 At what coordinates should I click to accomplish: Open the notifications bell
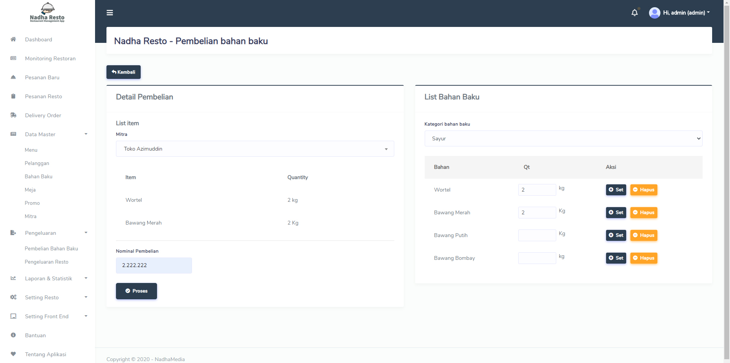pyautogui.click(x=635, y=13)
